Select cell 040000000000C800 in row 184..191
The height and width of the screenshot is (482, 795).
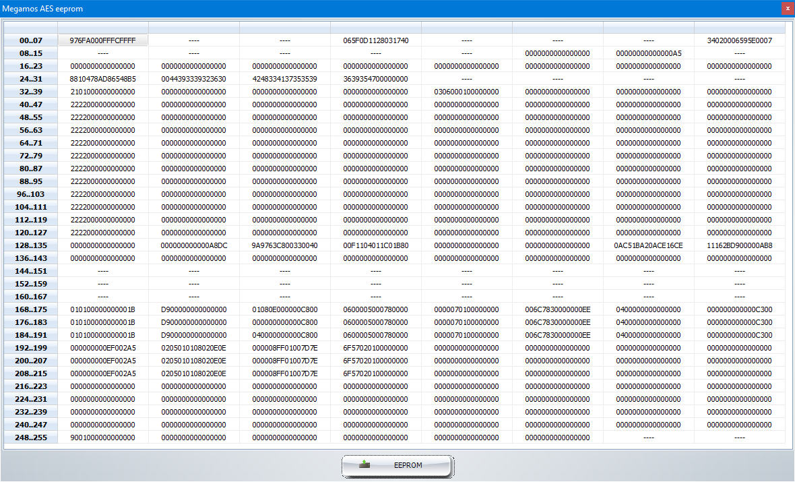tap(285, 335)
